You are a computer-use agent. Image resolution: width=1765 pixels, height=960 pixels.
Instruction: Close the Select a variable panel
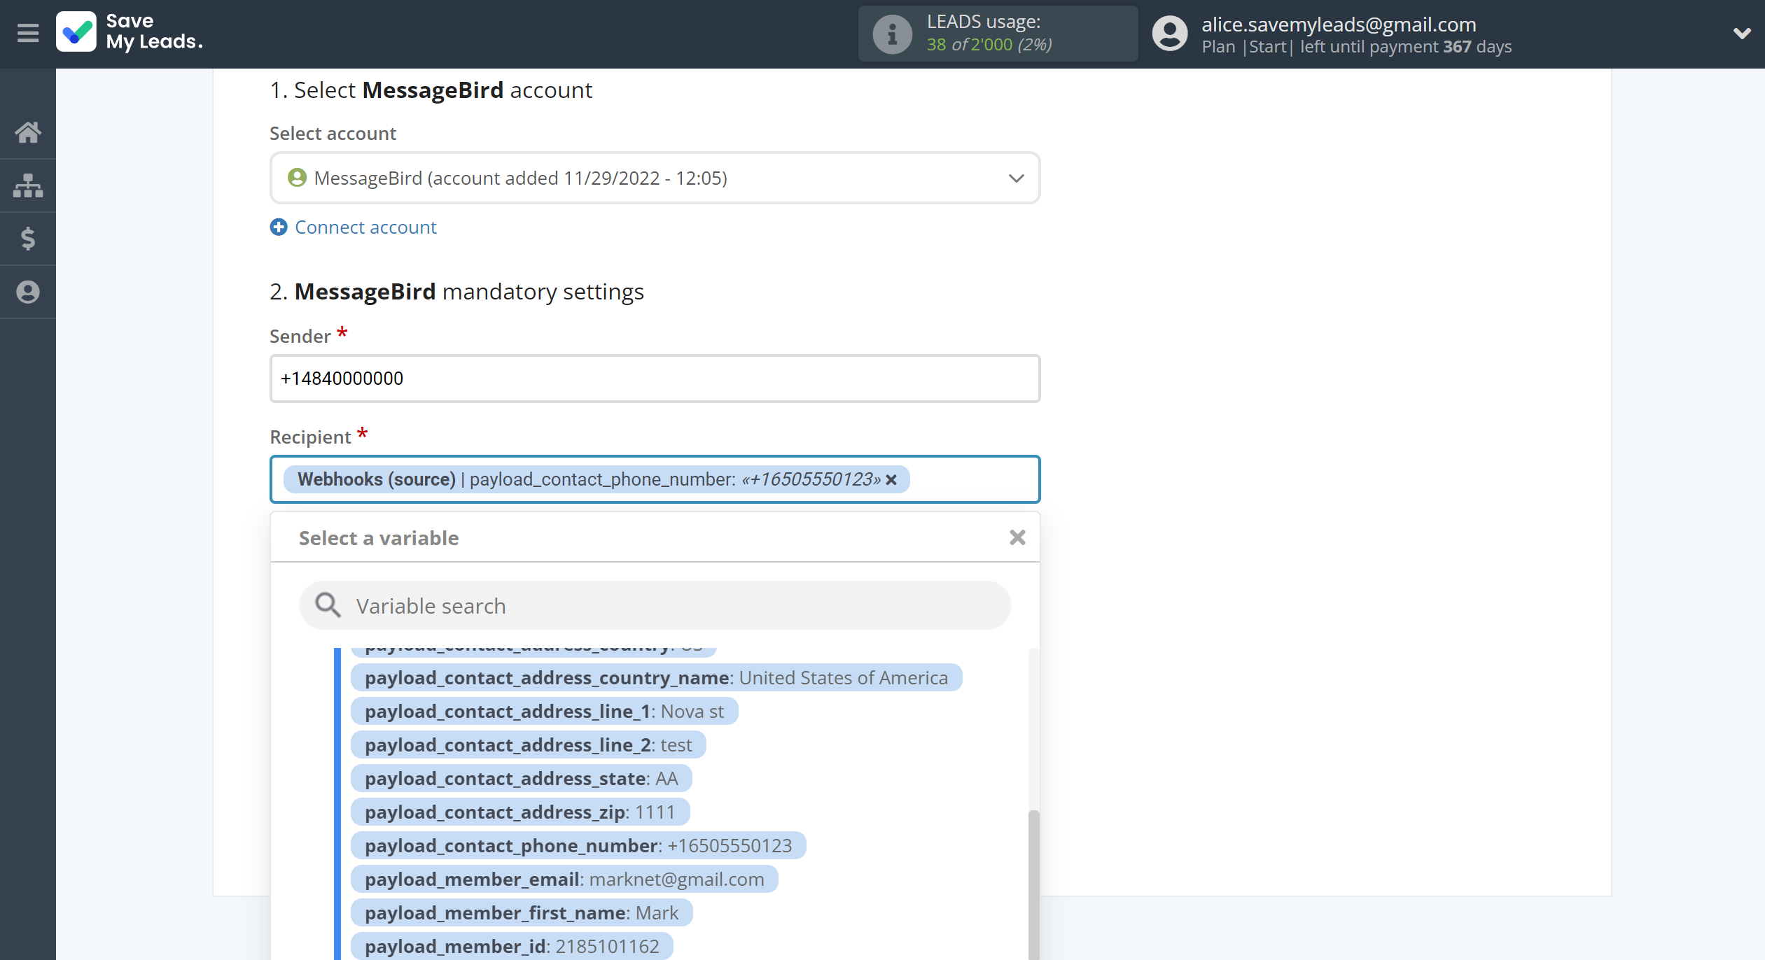pyautogui.click(x=1017, y=537)
